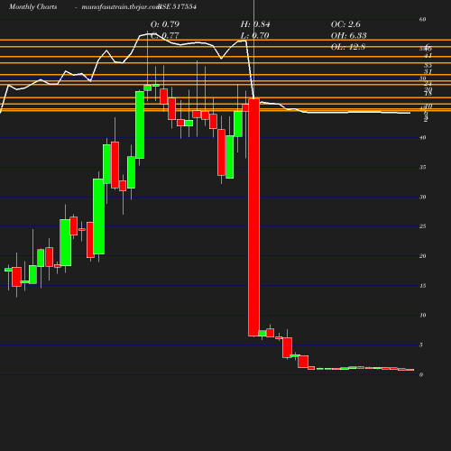The image size is (451, 451).
Task: Select the "H: 0.84" high value
Action: (255, 24)
